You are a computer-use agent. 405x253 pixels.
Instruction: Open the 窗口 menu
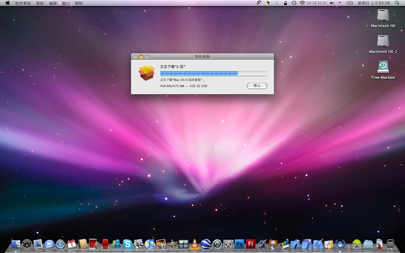(66, 3)
